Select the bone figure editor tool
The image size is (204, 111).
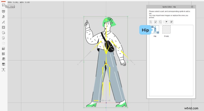[3, 17]
